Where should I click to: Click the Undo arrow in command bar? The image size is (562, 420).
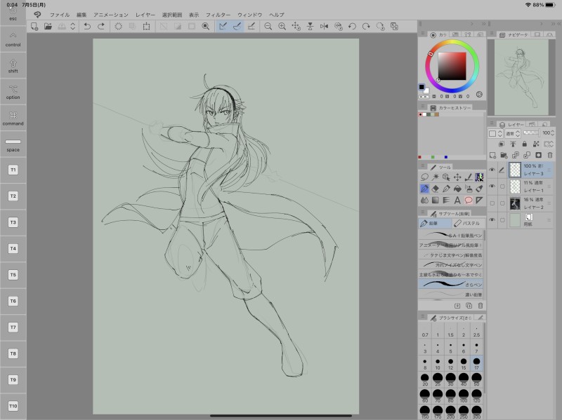coord(87,26)
